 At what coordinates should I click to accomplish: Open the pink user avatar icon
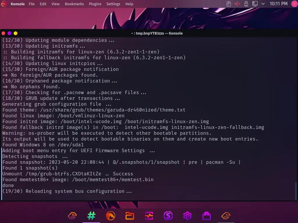click(x=295, y=4)
